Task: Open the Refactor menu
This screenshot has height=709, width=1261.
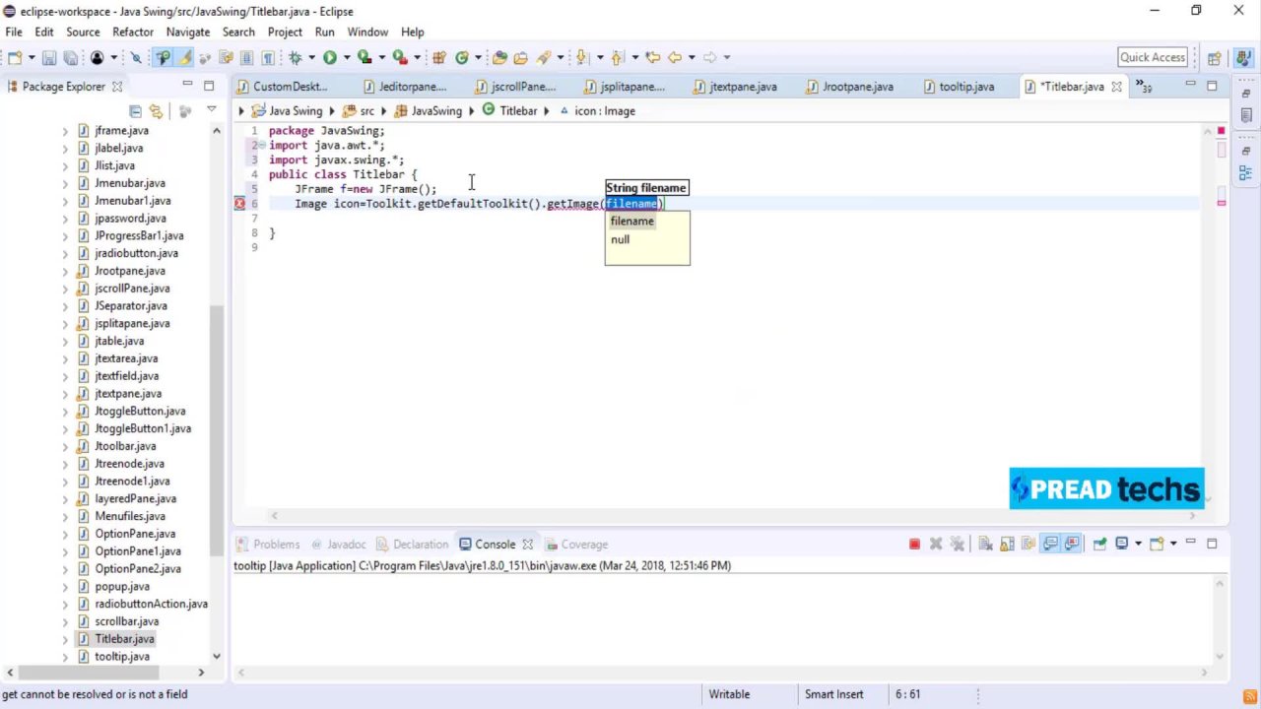Action: 132,32
